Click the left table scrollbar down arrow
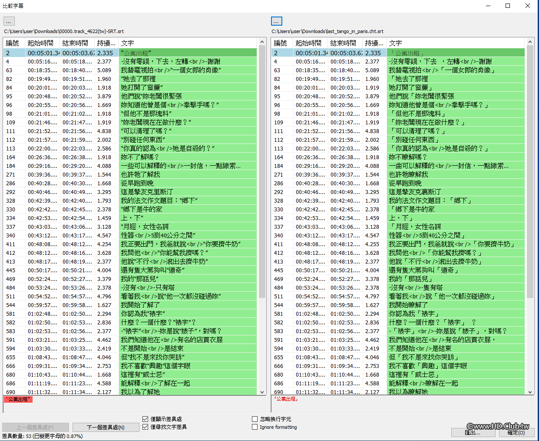 click(x=263, y=392)
